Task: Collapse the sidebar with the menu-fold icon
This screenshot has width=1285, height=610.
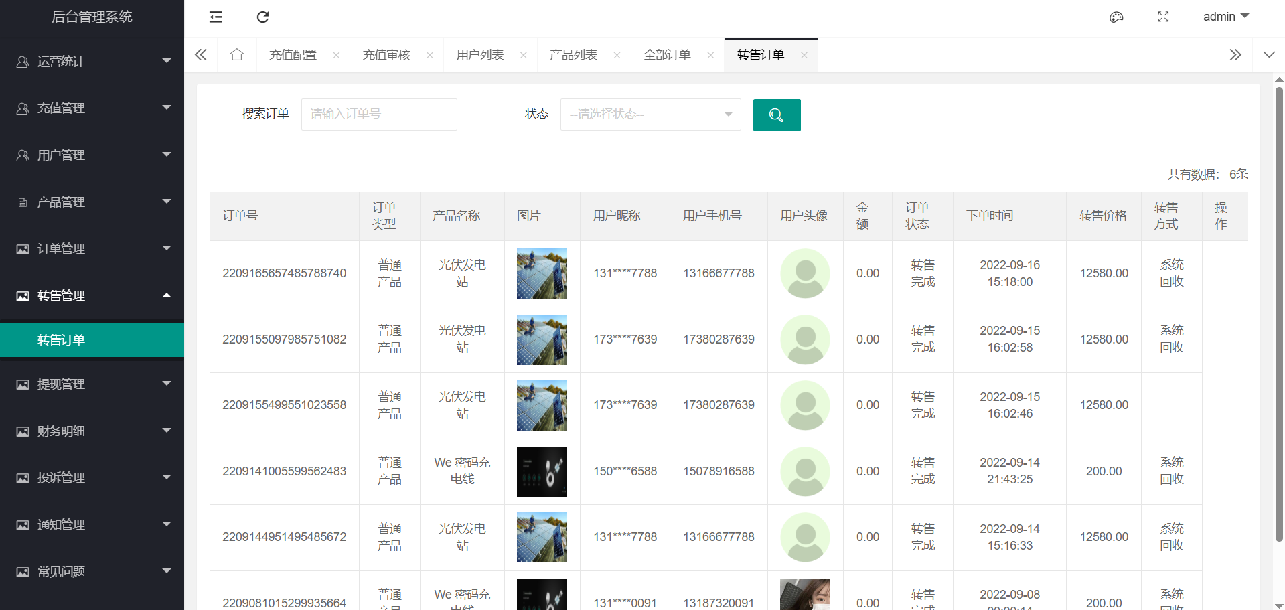Action: point(216,17)
